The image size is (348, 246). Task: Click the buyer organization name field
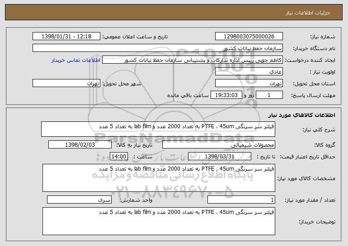158,48
